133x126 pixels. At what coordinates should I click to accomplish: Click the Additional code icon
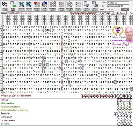(53, 4)
